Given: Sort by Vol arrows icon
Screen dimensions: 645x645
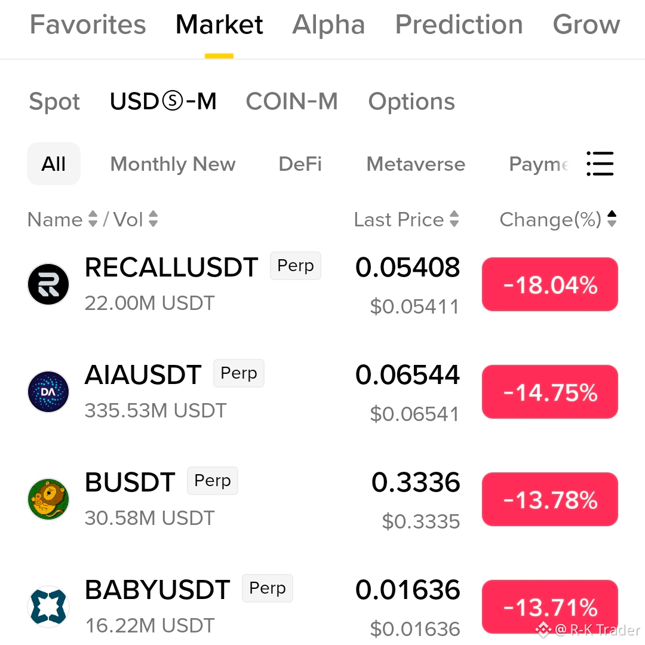Looking at the screenshot, I should click(153, 219).
